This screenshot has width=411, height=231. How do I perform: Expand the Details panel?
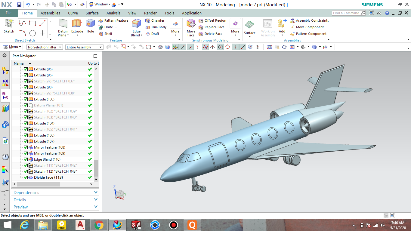click(56, 200)
